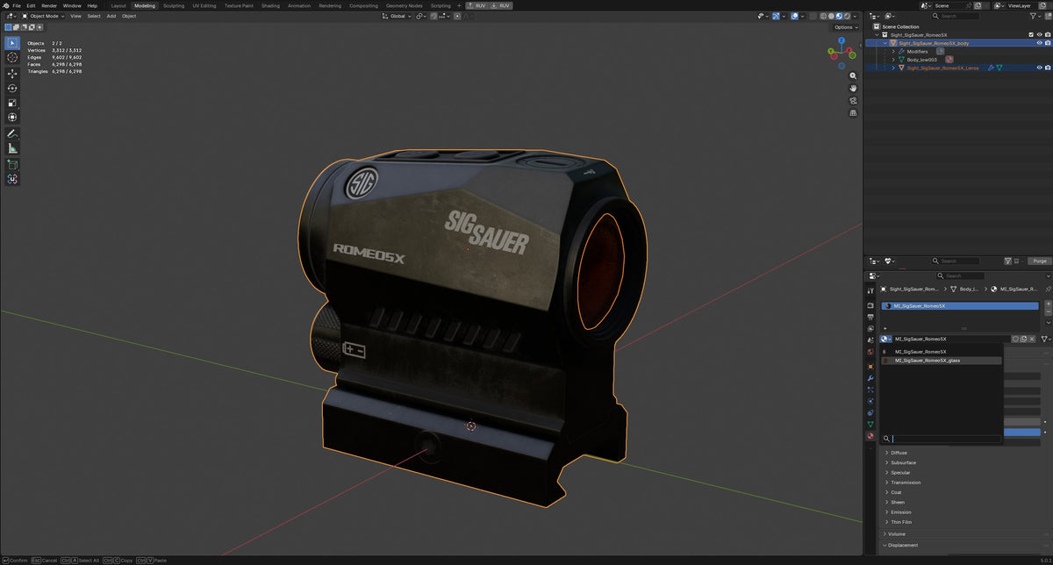The height and width of the screenshot is (565, 1053).
Task: Hide Sight_SigSauer_Romeo5X_Lense via its eye icon
Action: [x=1039, y=68]
